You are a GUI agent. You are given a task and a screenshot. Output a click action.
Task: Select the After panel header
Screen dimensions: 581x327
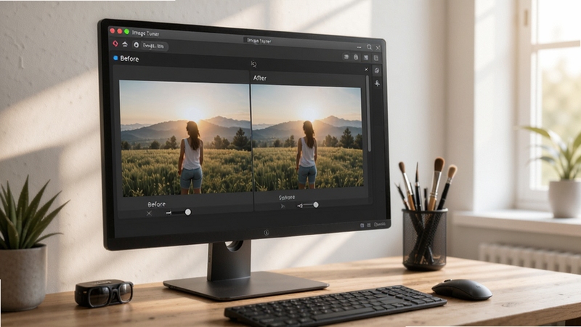click(x=260, y=78)
